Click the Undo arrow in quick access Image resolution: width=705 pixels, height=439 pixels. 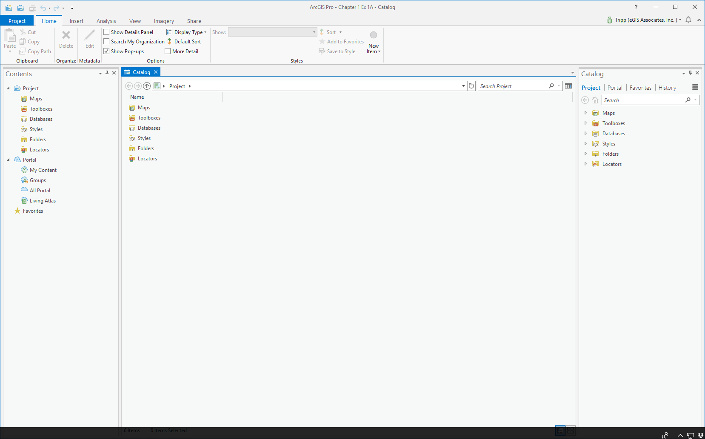click(43, 8)
